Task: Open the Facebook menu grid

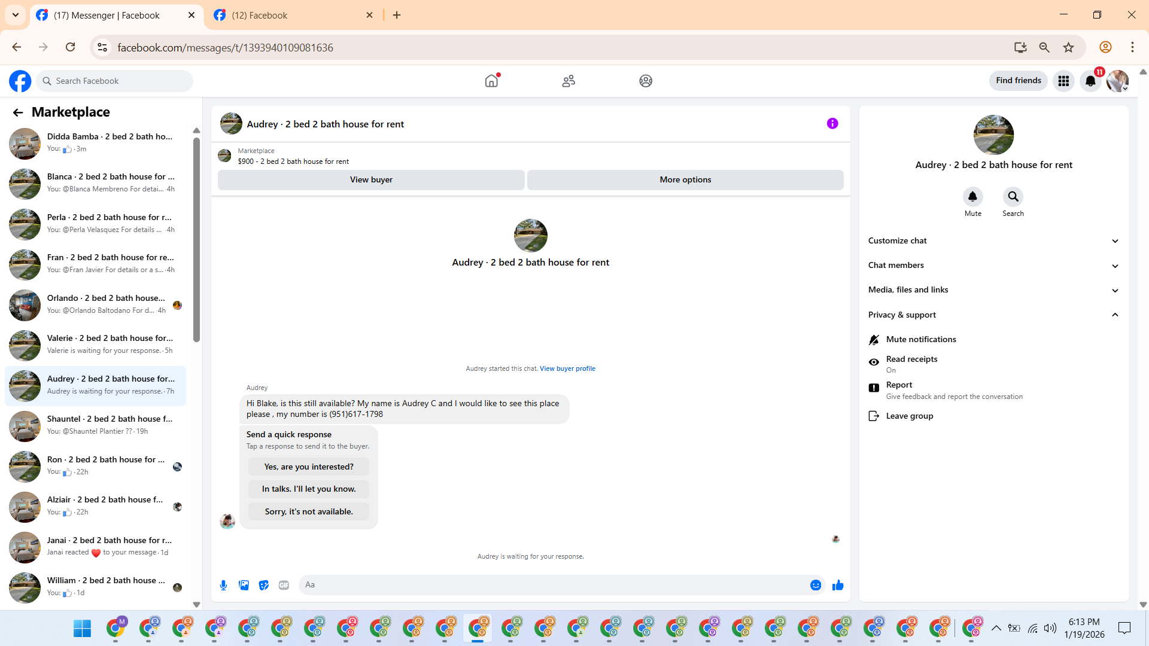Action: click(1063, 81)
